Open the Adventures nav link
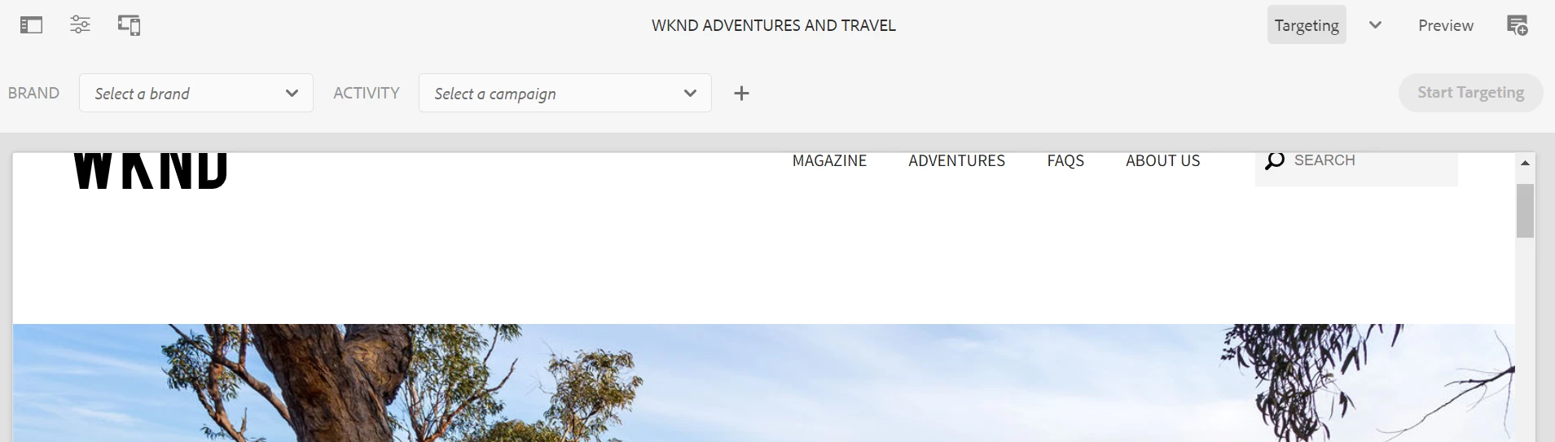The height and width of the screenshot is (442, 1555). point(957,161)
